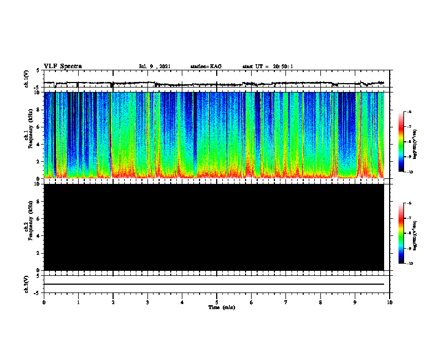
Task: Click inside the colorful ch.1 spectrogram panel
Action: pyautogui.click(x=214, y=135)
